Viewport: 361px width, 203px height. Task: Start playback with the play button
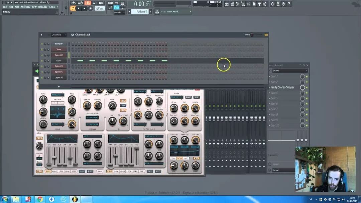coord(79,8)
